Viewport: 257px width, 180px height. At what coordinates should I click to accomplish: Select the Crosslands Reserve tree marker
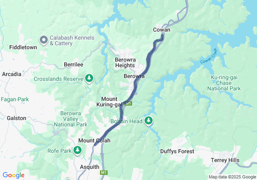pyautogui.click(x=89, y=78)
